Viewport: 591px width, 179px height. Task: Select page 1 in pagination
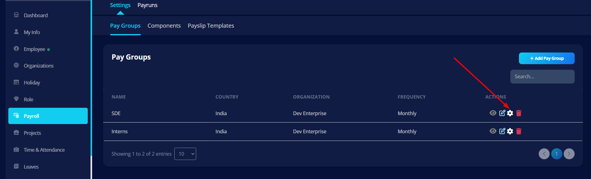tap(557, 154)
